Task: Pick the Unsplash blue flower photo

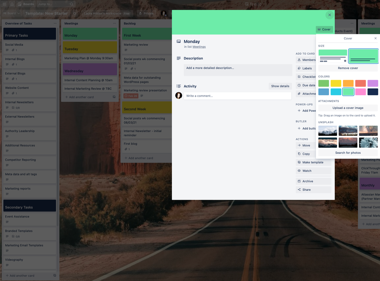Action: (368, 142)
